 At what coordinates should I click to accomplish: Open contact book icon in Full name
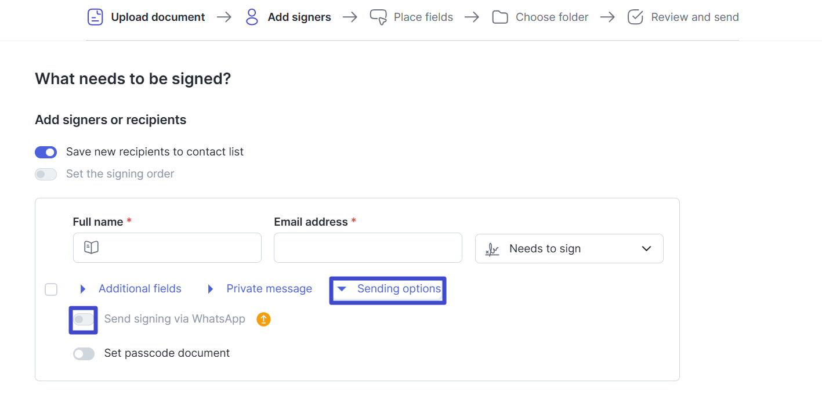(x=91, y=248)
